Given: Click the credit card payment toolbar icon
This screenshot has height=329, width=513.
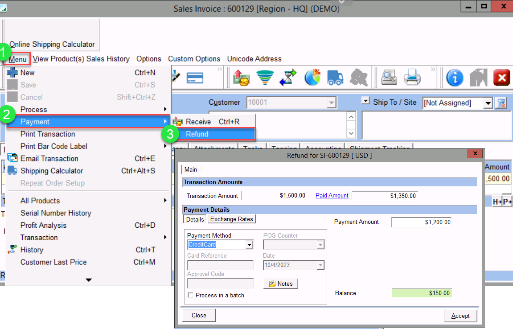Looking at the screenshot, I should 195,78.
